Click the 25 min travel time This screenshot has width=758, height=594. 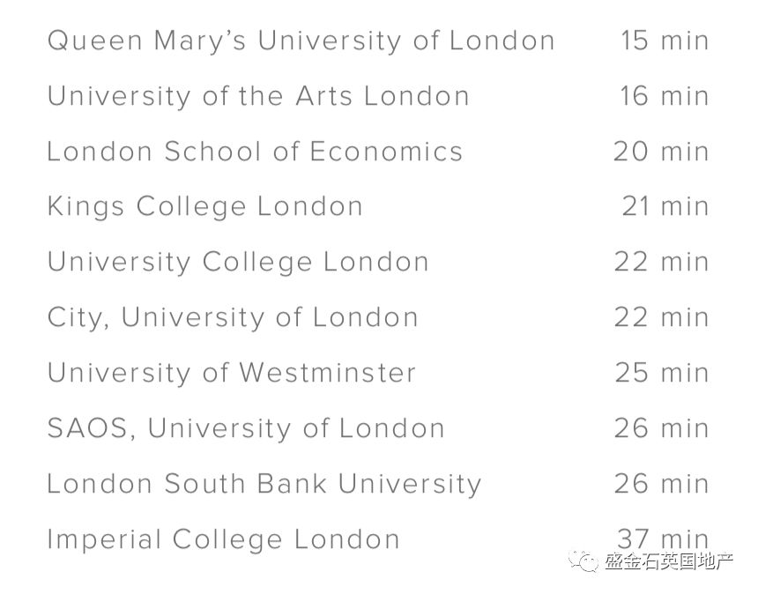tap(662, 373)
